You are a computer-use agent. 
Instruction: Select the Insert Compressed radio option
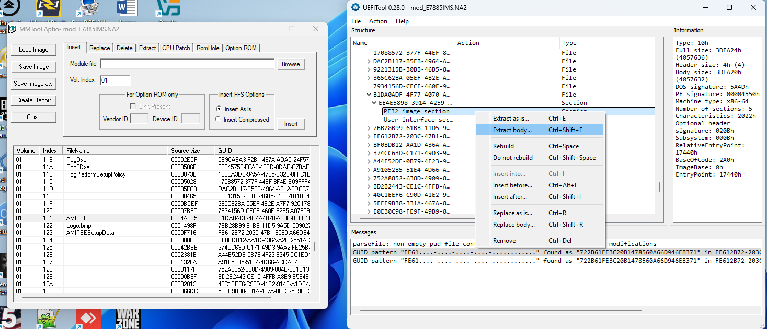point(219,120)
